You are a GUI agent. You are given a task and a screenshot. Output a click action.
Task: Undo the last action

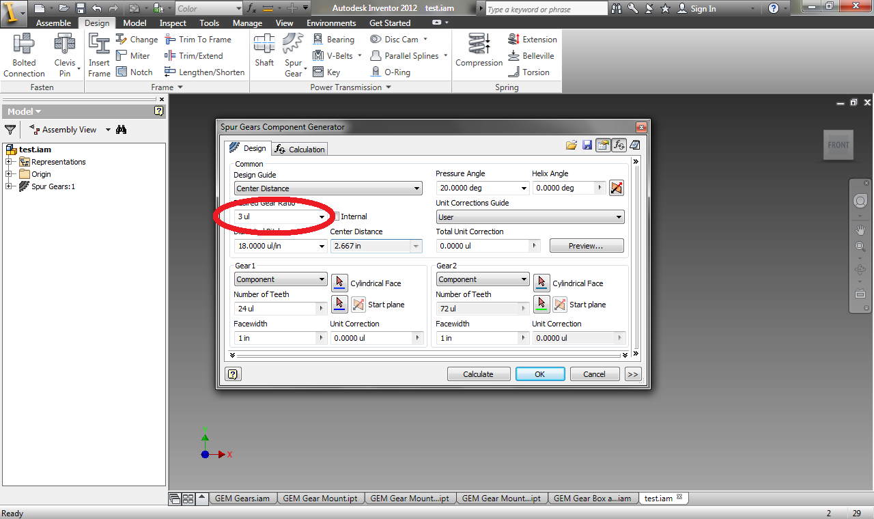tap(96, 9)
